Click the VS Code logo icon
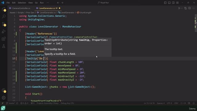197x111 pixels. [x=3, y=3]
